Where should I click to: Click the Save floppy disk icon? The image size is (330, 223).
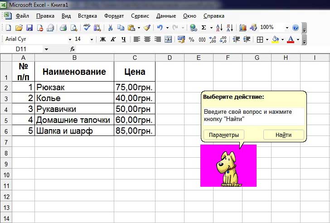coord(29,28)
